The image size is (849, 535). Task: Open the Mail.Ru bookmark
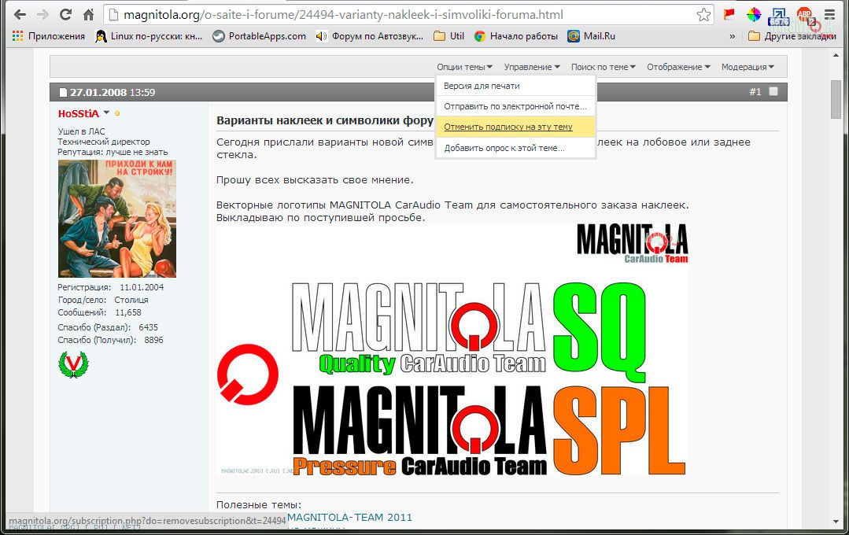click(591, 36)
